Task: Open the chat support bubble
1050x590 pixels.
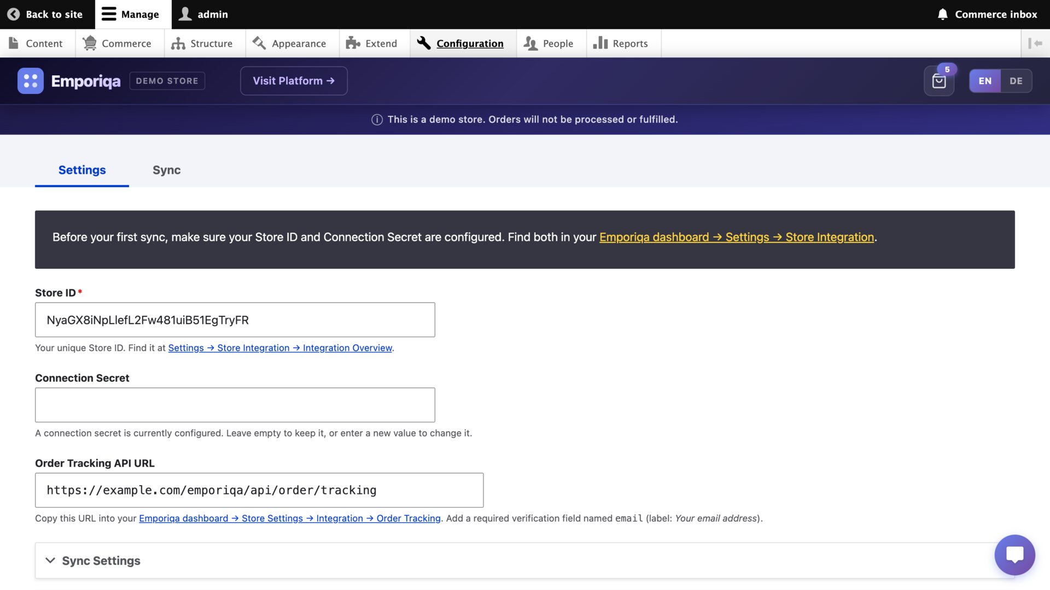Action: tap(1015, 555)
